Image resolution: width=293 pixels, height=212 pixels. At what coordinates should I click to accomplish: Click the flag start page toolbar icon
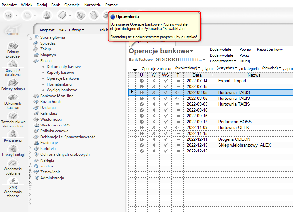click(x=47, y=15)
